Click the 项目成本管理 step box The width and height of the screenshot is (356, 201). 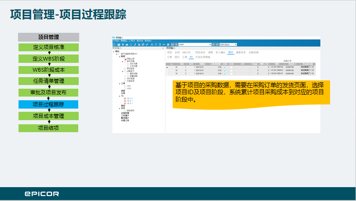(x=48, y=116)
